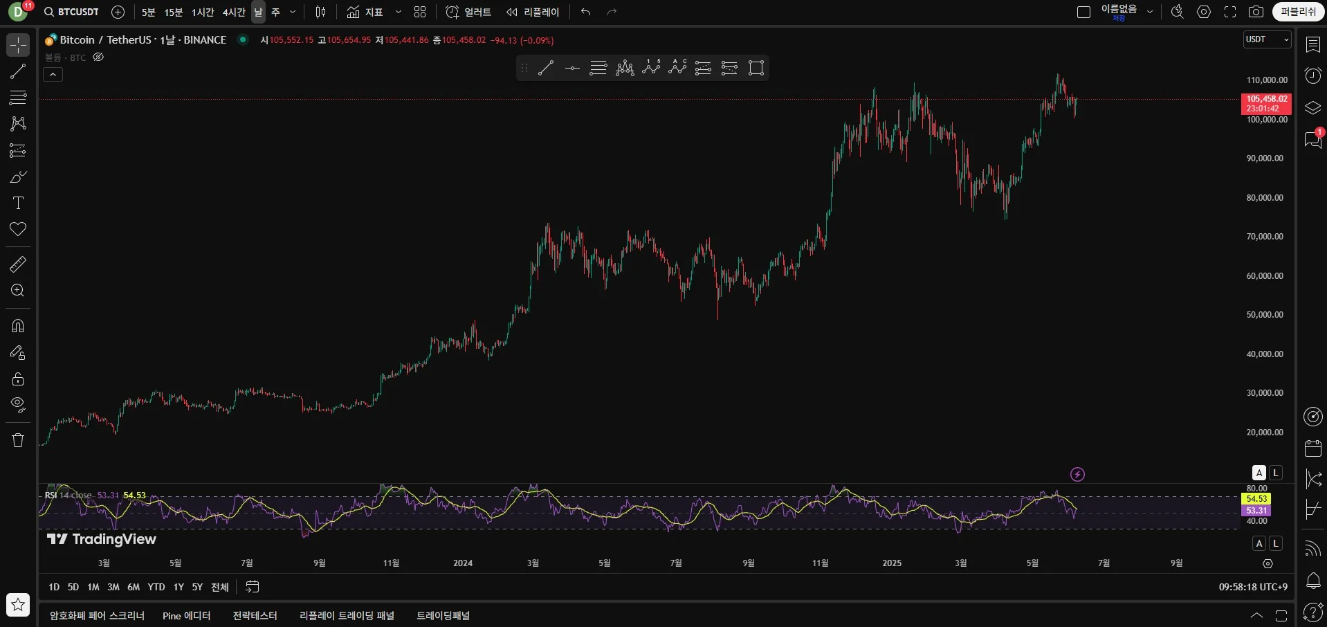The image size is (1327, 627).
Task: Open the calendar panel in right sidebar
Action: (x=1313, y=448)
